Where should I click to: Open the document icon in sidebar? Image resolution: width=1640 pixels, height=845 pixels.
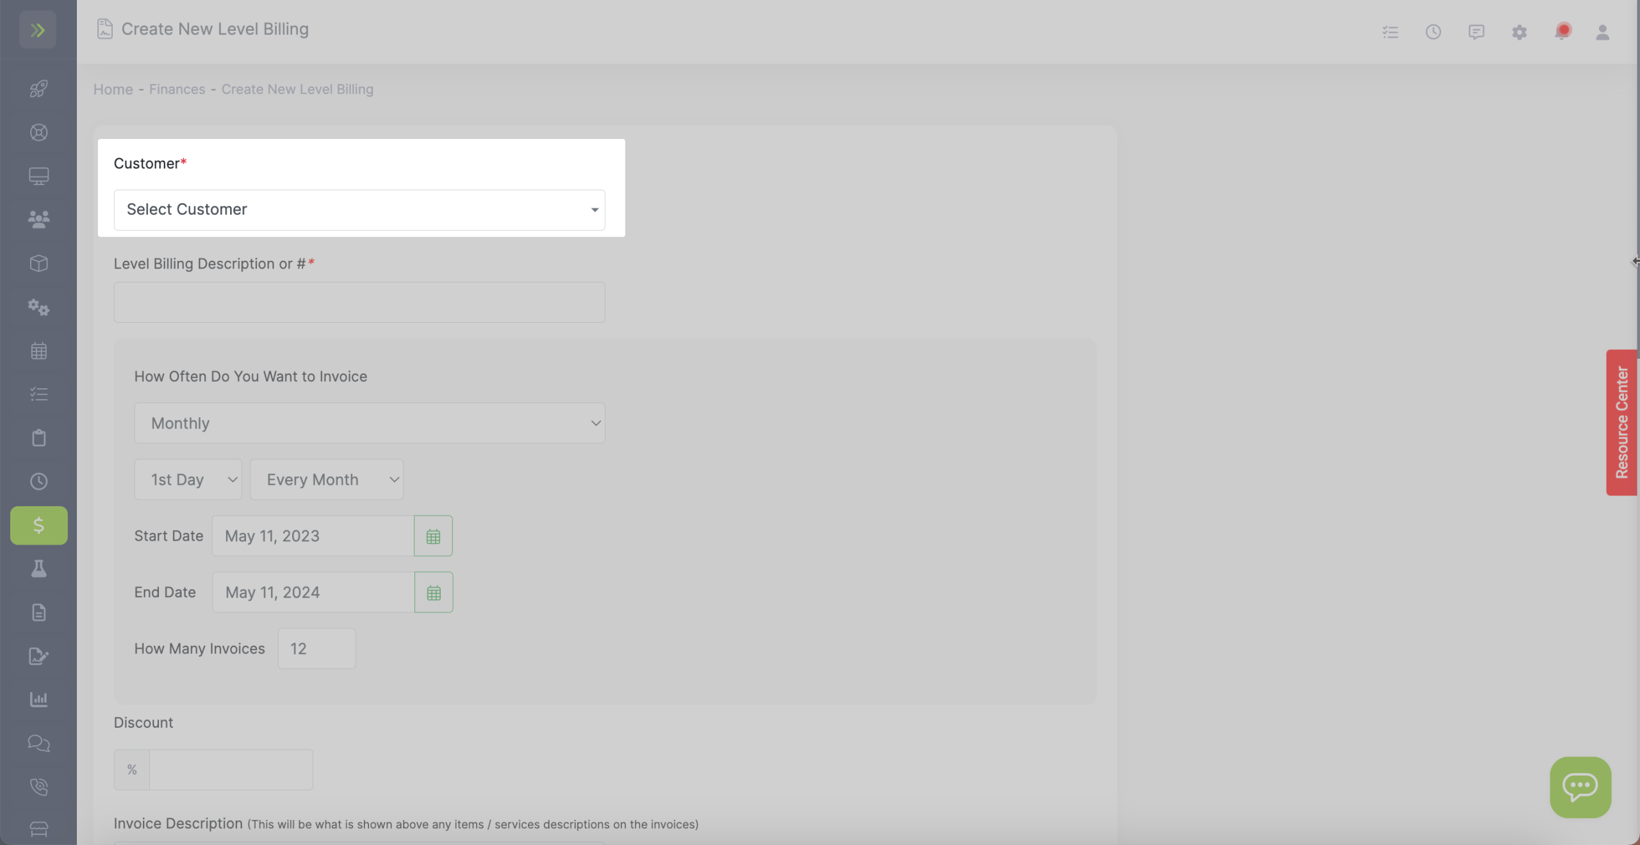[x=38, y=612]
